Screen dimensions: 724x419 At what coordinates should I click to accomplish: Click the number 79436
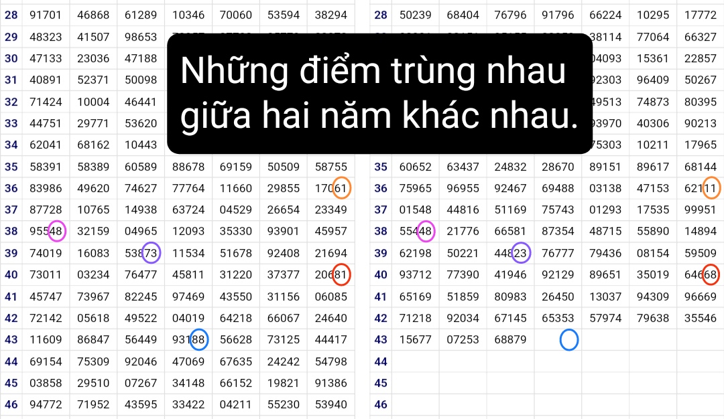click(x=605, y=252)
